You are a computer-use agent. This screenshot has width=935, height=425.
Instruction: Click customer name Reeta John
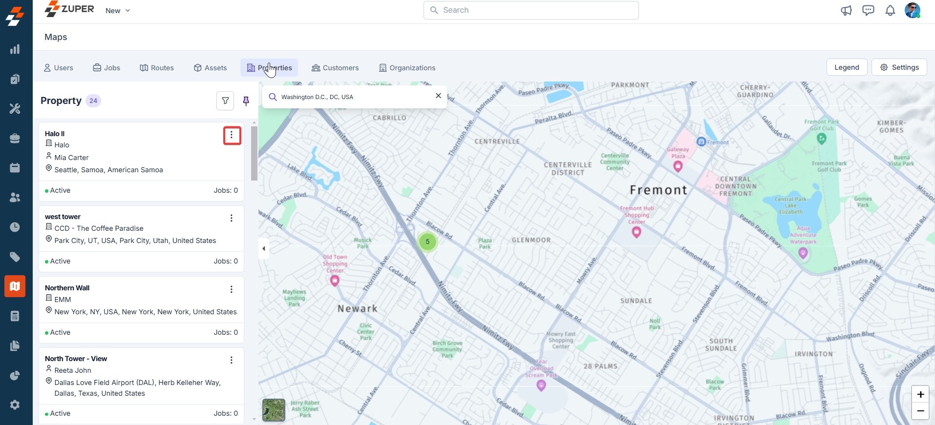[73, 370]
